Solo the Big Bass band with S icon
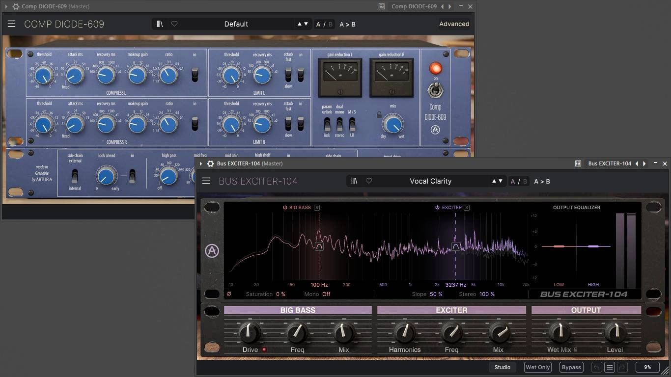This screenshot has height=377, width=671. coord(317,208)
